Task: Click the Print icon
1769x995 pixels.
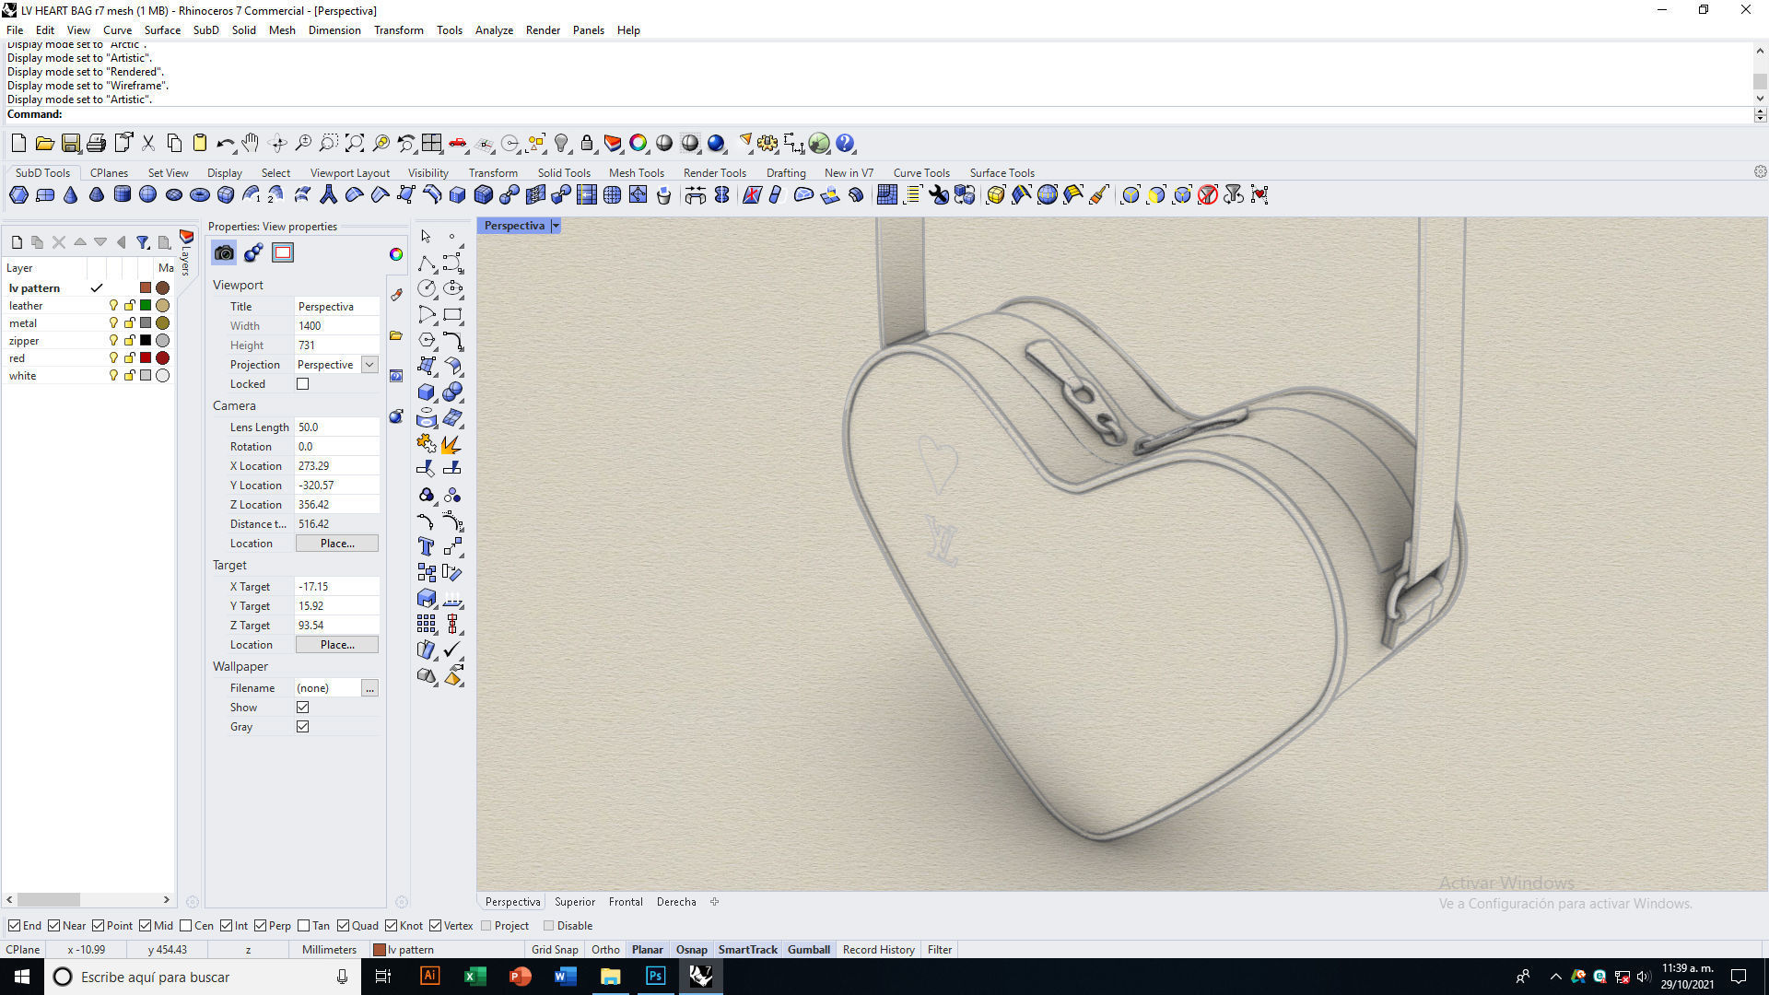Action: pos(96,143)
